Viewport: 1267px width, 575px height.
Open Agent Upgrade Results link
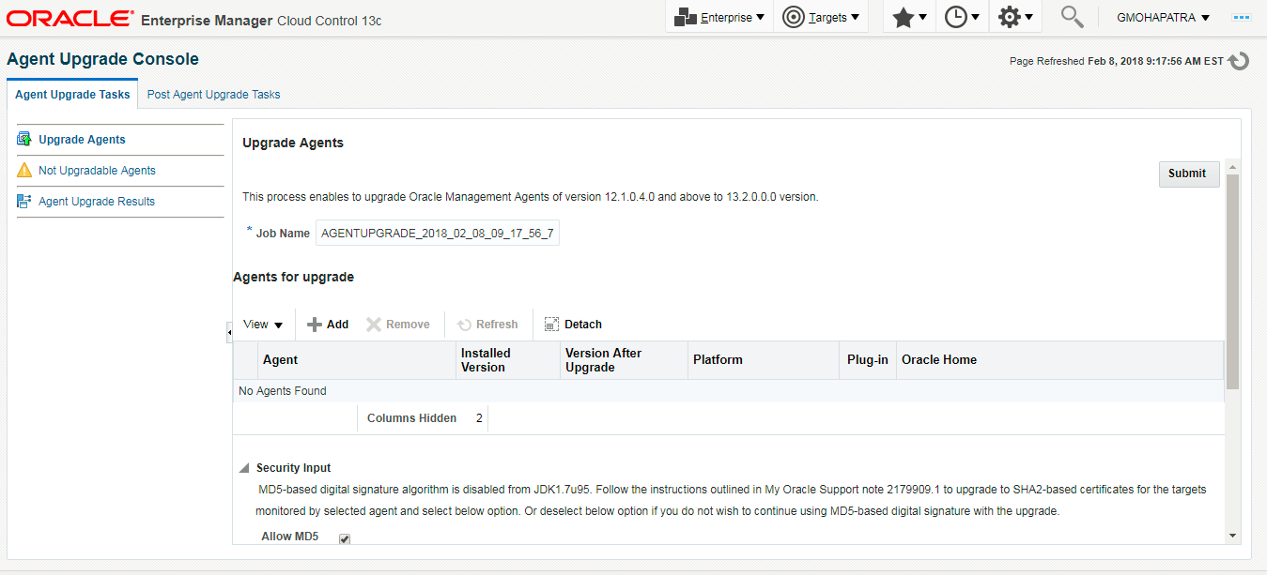[x=97, y=202]
